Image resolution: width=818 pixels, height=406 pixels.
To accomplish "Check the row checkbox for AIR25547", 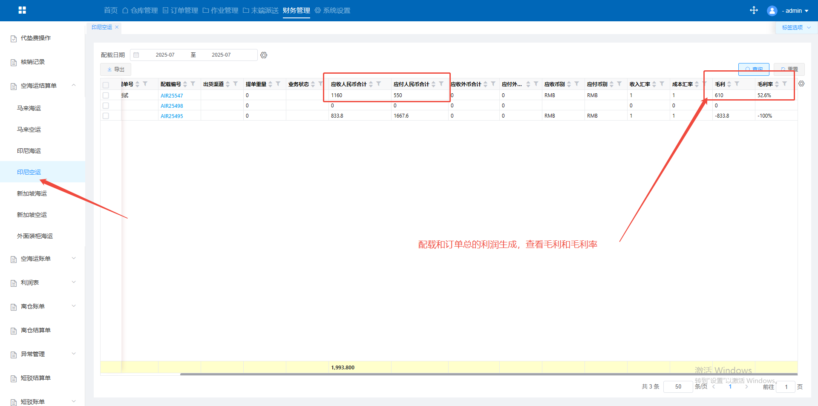I will (106, 95).
